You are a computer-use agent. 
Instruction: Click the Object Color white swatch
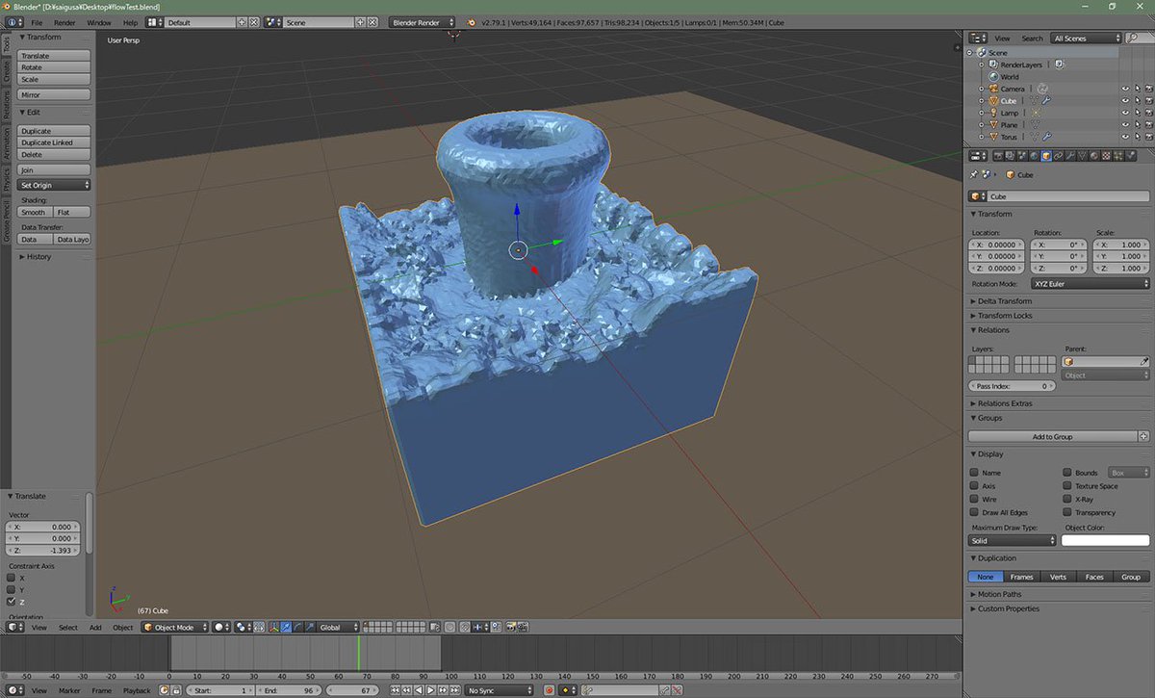point(1105,540)
